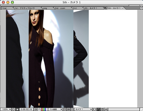
Task: Click the current time 0:00:02:16 display
Action: pyautogui.click(x=26, y=109)
